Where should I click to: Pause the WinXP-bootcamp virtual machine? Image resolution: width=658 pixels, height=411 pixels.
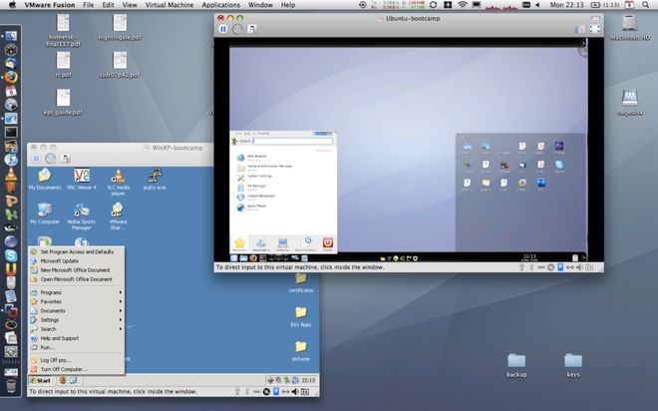36,159
